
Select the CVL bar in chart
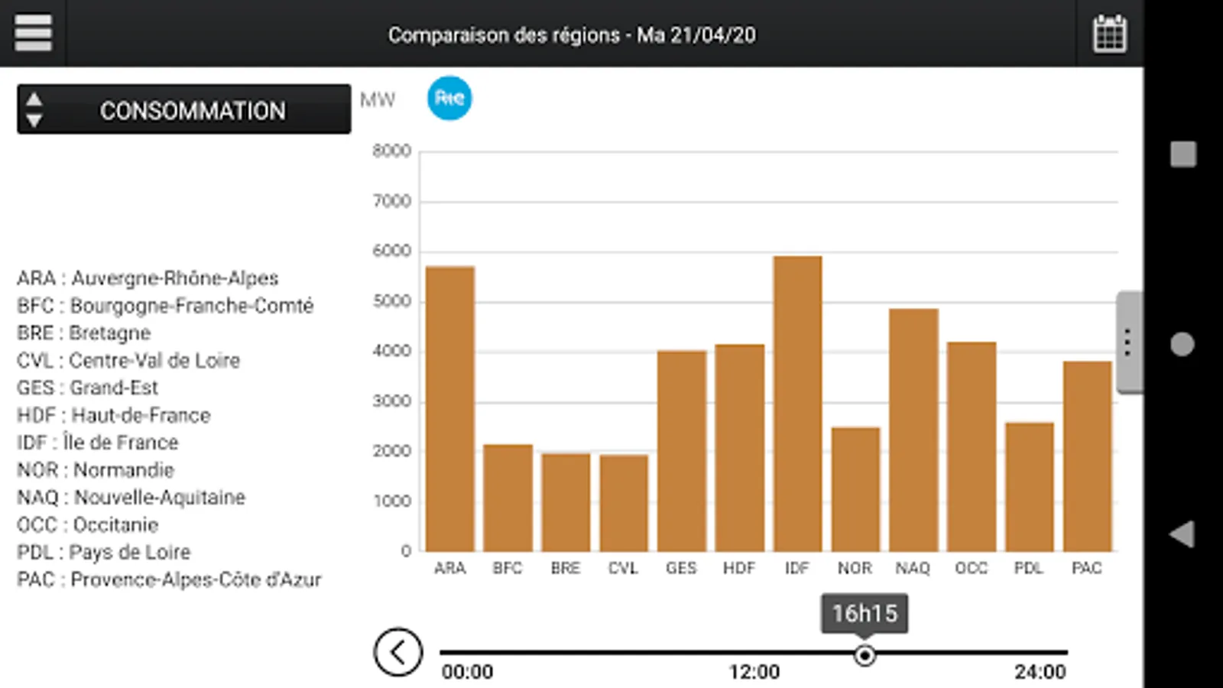click(624, 503)
